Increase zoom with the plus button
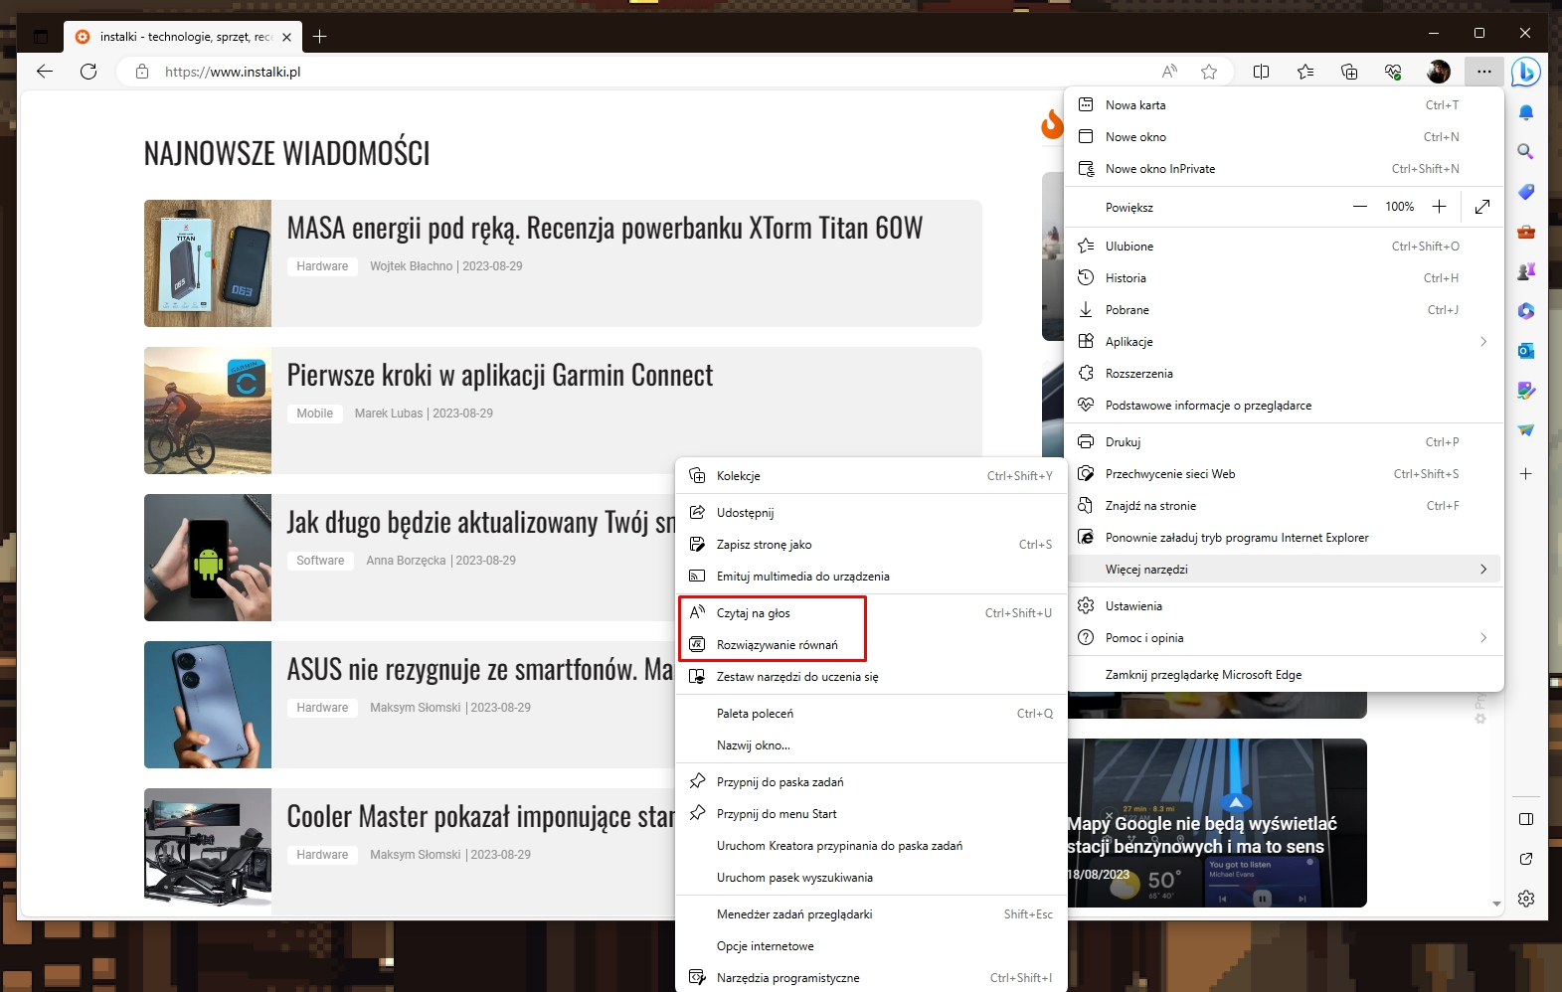 coord(1439,207)
